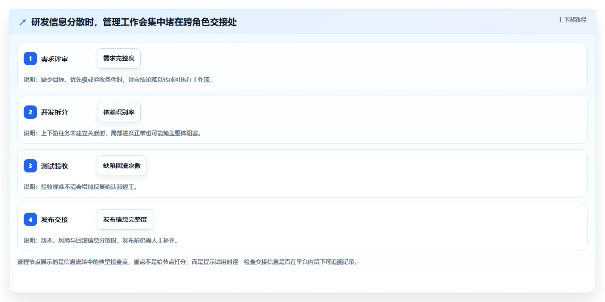
Task: Click the description starting 缺少目标、优先级或验收条件时
Action: click(x=118, y=80)
